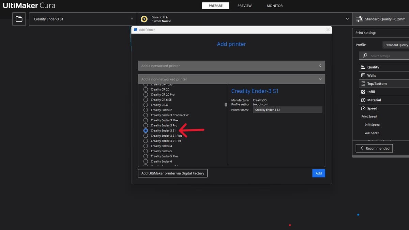Click the Wall Speed setting label
409x230 pixels.
[x=372, y=133]
